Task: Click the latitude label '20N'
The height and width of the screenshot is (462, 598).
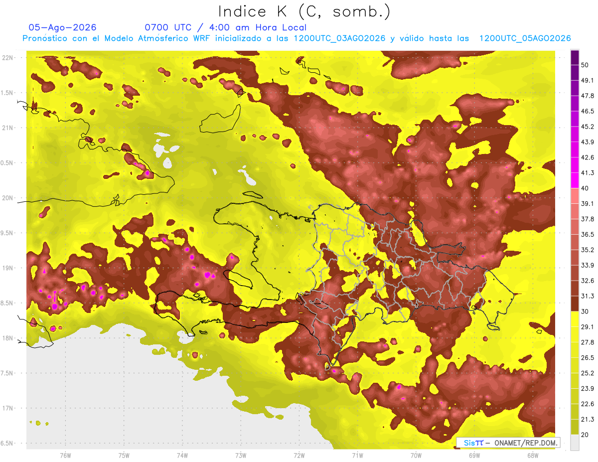Action: point(7,198)
